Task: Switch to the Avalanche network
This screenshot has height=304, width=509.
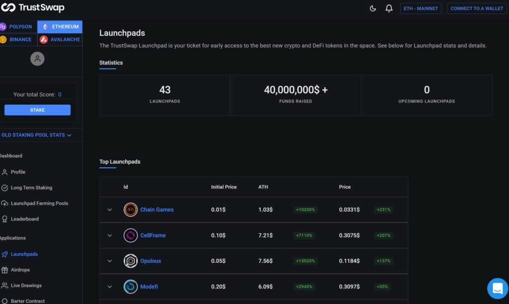Action: 60,40
